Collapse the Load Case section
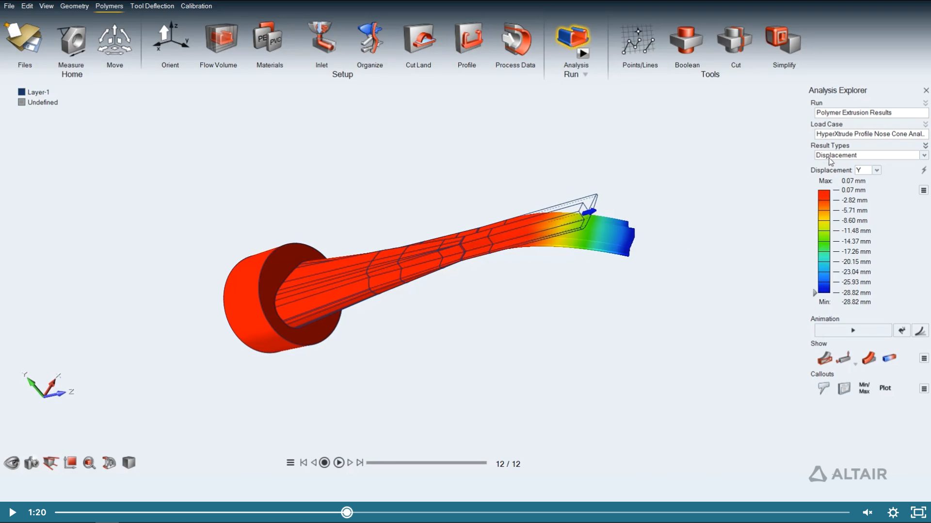This screenshot has width=931, height=523. pos(925,124)
